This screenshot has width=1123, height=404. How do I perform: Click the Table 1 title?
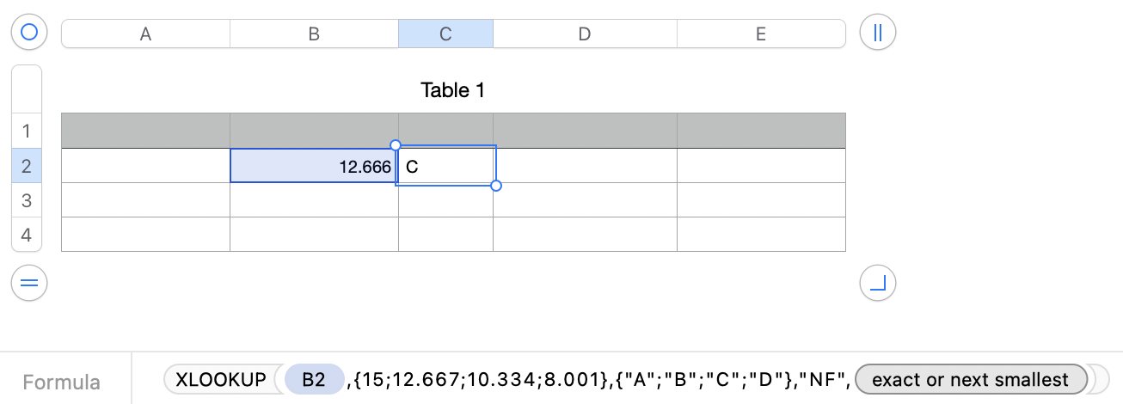point(453,90)
